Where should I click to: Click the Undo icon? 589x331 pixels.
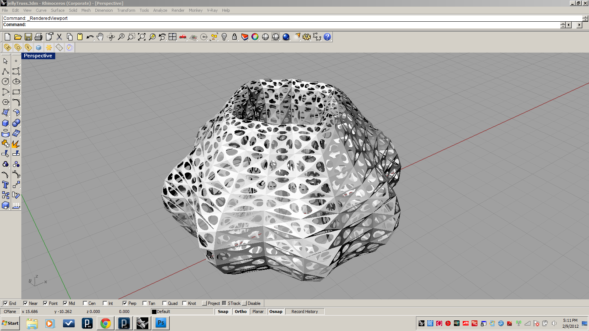click(89, 37)
